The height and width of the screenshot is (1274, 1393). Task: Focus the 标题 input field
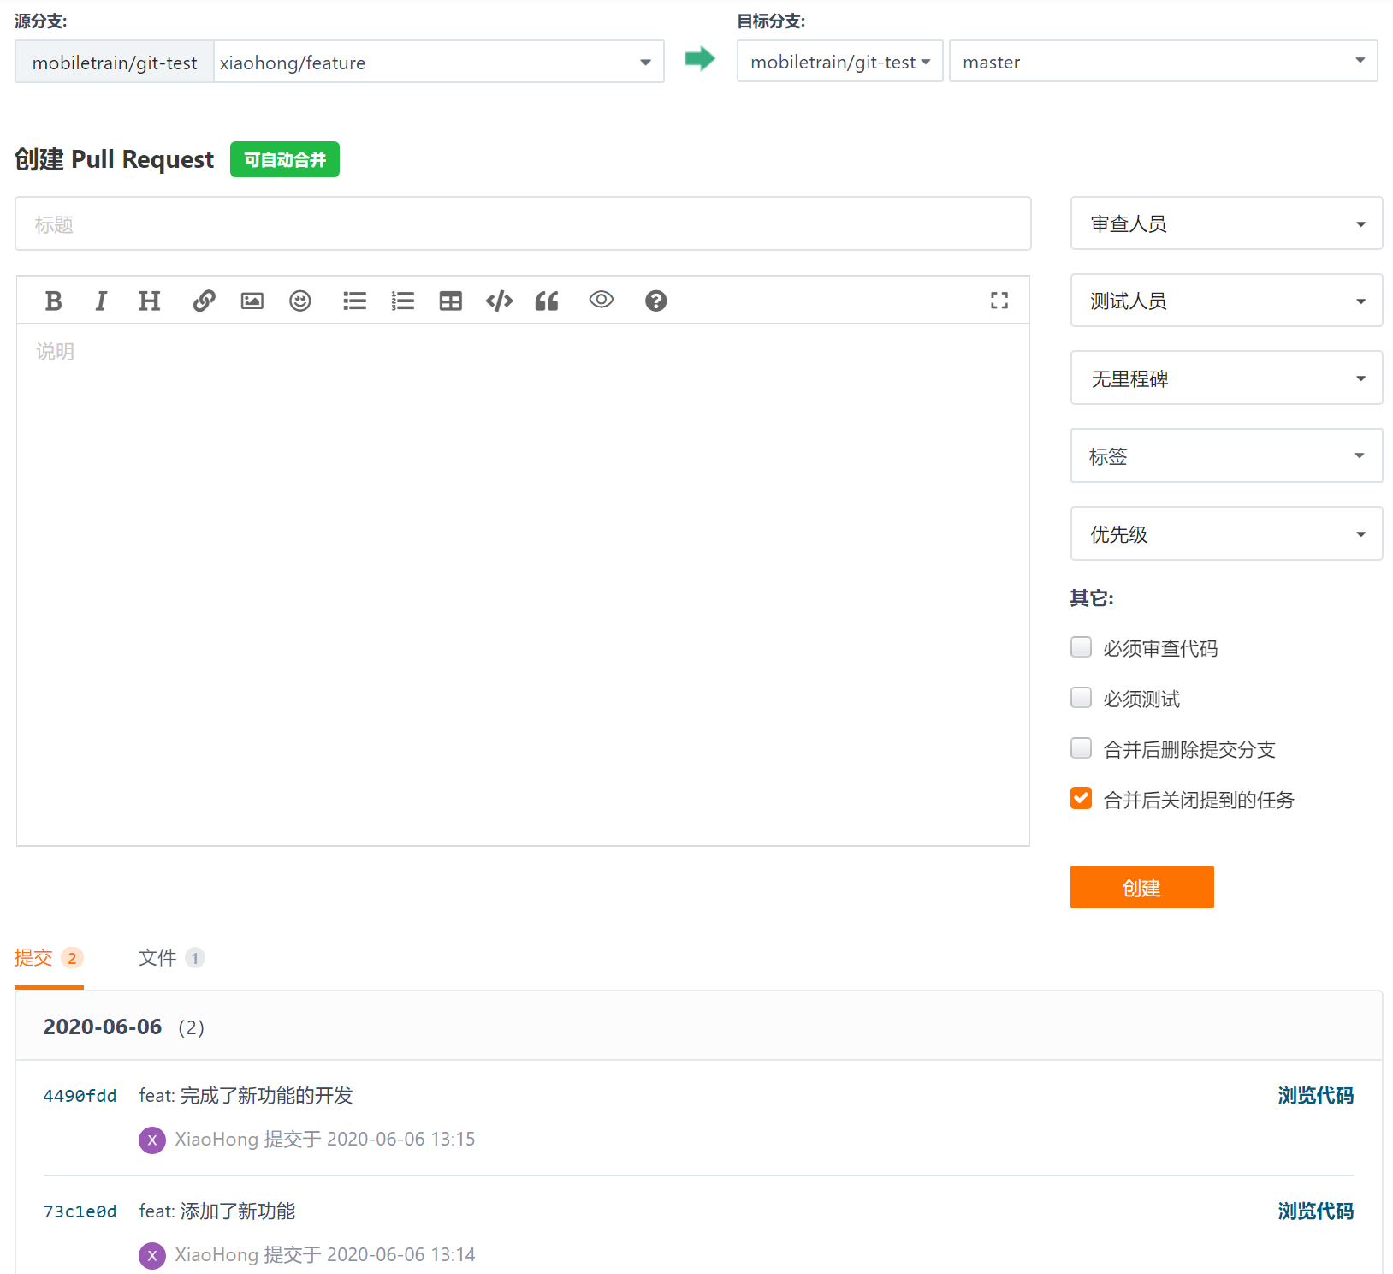(522, 224)
